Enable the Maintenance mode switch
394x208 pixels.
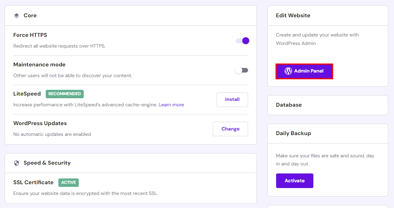point(242,70)
